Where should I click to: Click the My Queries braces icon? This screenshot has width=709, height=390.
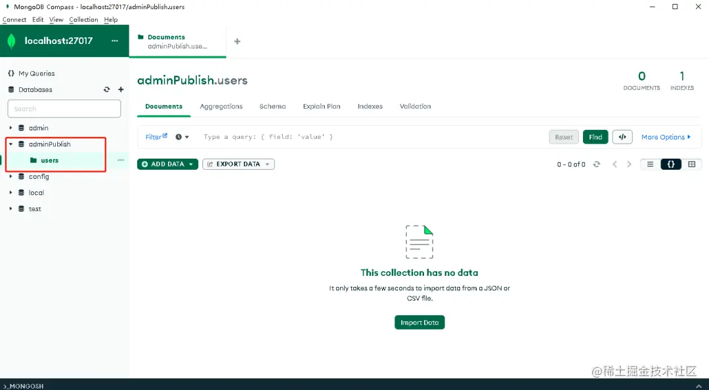pos(11,73)
